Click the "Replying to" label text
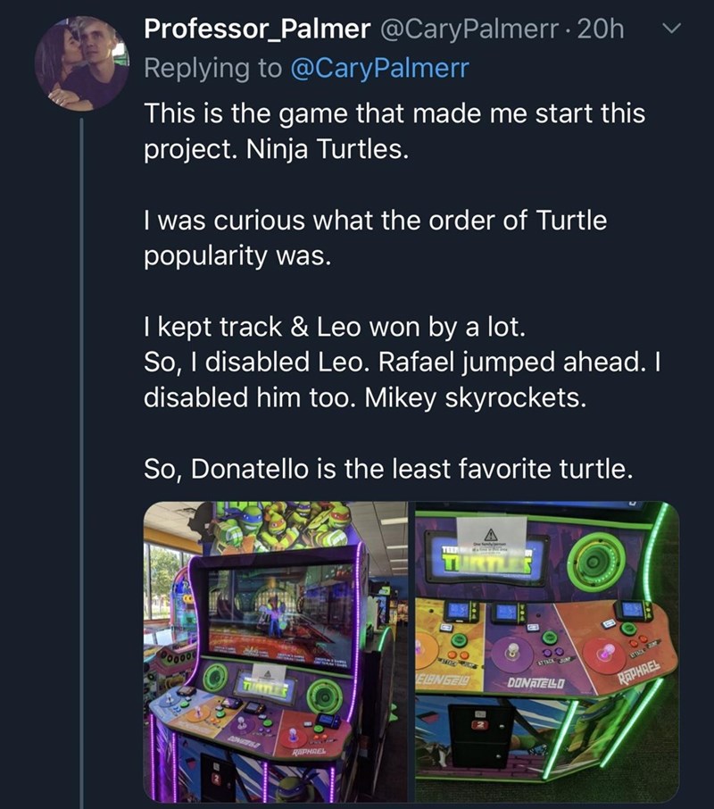Screen dimensions: 714x809 (212, 70)
